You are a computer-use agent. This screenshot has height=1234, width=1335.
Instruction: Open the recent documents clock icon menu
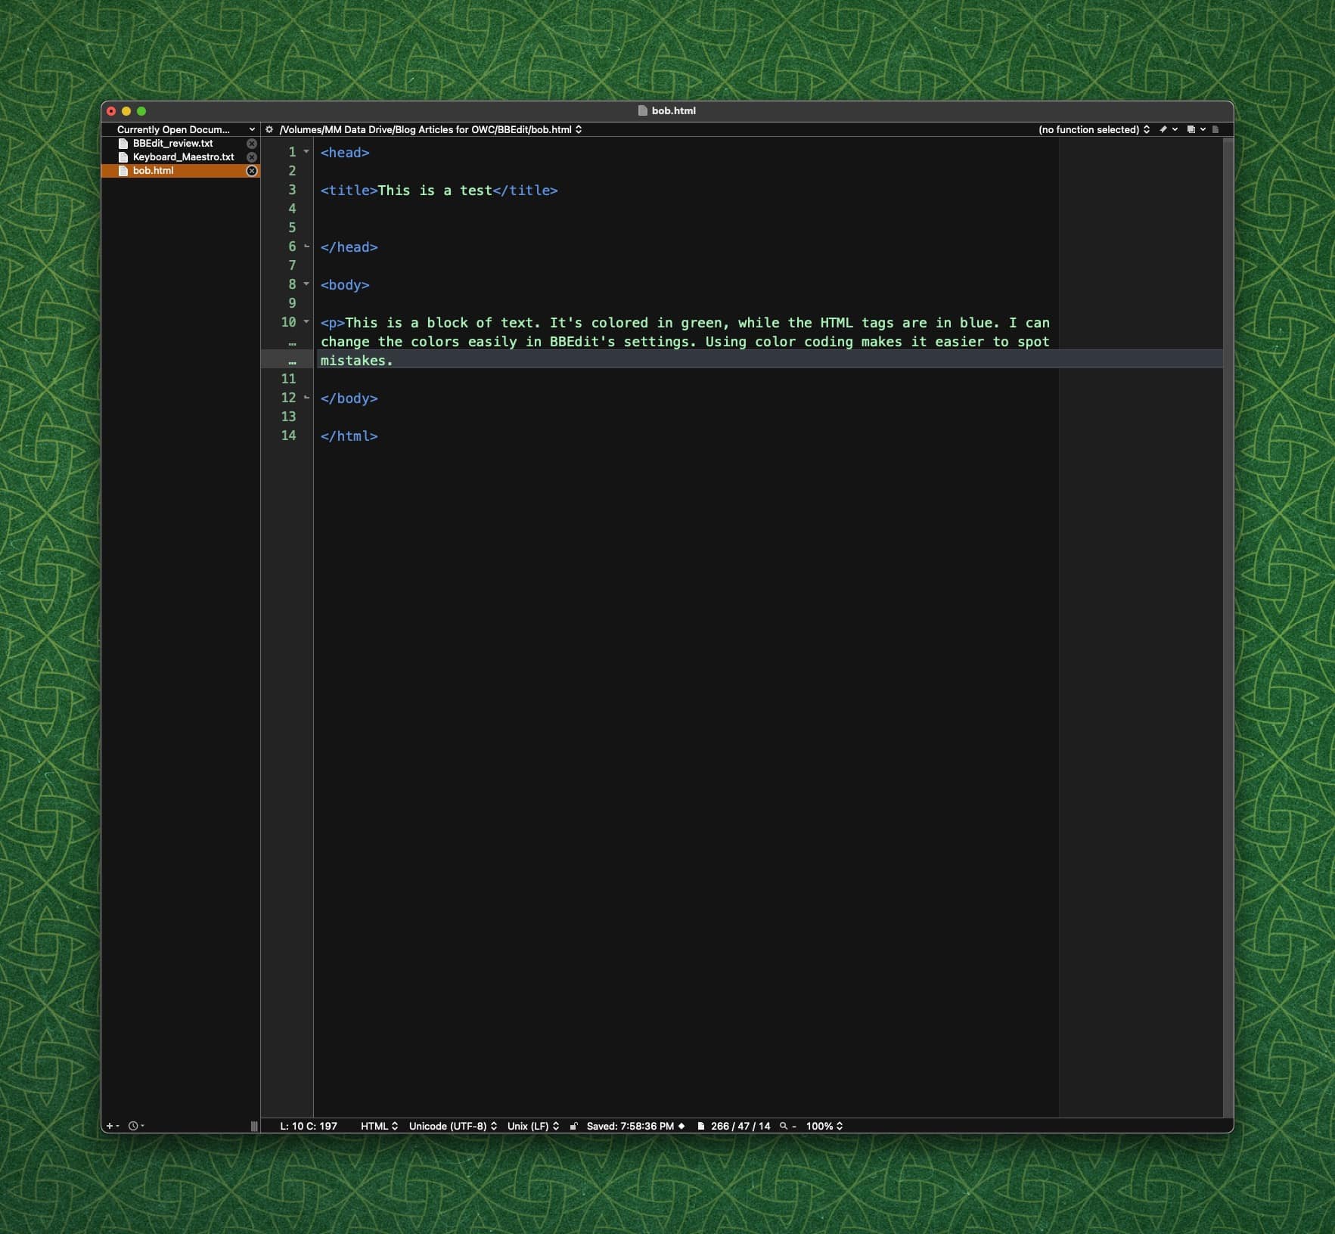click(134, 1126)
